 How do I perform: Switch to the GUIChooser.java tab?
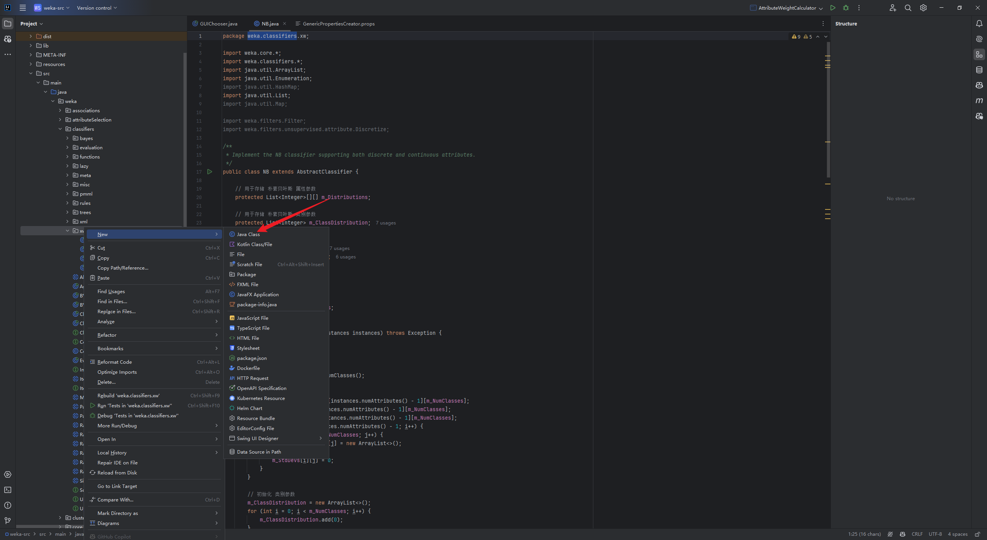point(215,24)
